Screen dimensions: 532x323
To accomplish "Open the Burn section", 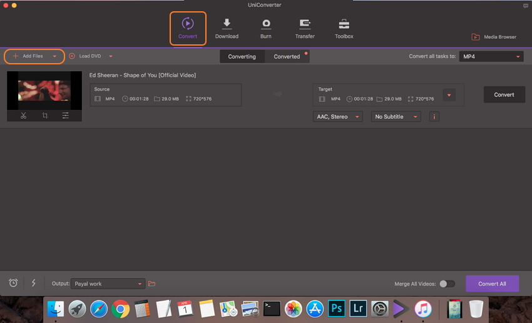I will 265,29.
